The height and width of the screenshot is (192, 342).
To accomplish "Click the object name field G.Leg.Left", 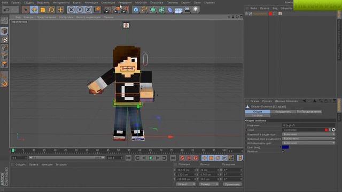I will pos(308,125).
